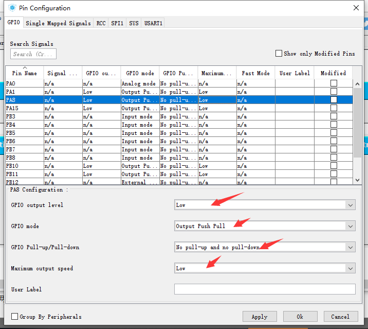Toggle Modified checkbox for PB3 row
This screenshot has width=368, height=329.
[334, 116]
